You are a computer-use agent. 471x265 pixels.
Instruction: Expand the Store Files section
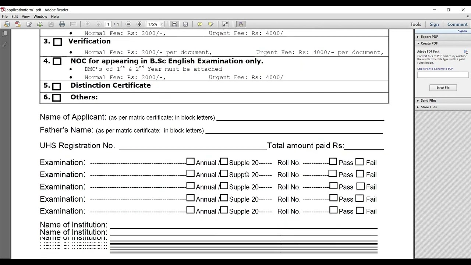[429, 107]
